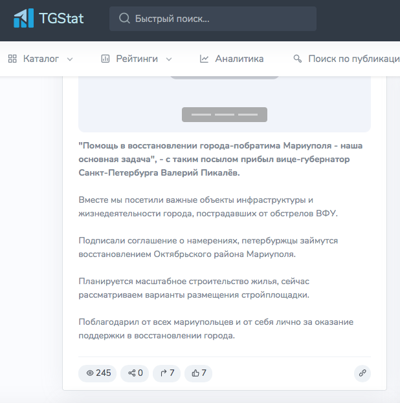Open the Каталог menu item
The height and width of the screenshot is (403, 400).
tap(41, 59)
